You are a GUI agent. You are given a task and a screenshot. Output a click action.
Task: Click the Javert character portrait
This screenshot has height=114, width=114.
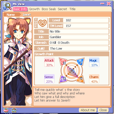tap(18, 61)
